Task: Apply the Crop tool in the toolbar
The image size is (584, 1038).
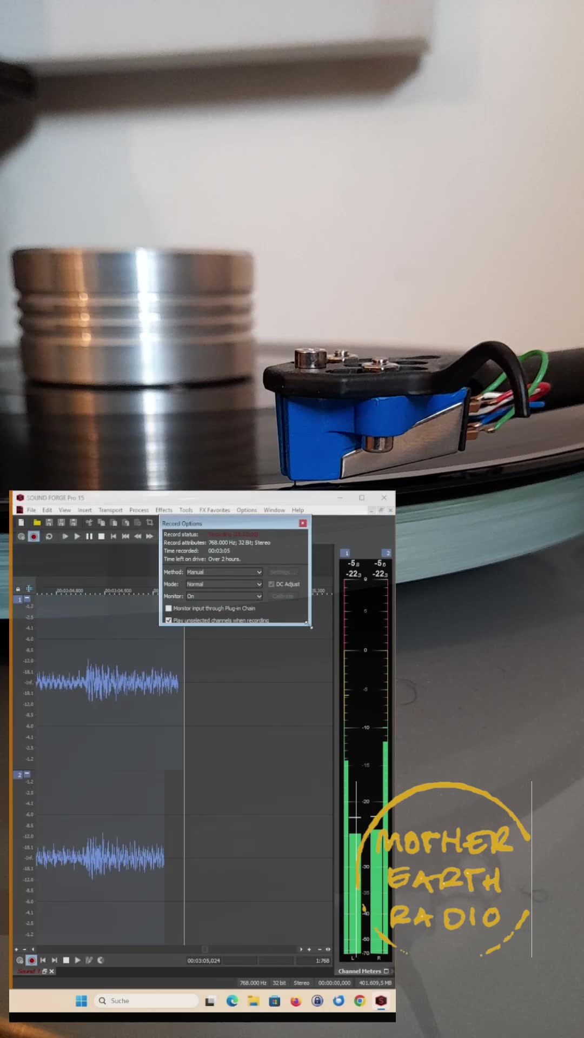Action: [x=150, y=522]
